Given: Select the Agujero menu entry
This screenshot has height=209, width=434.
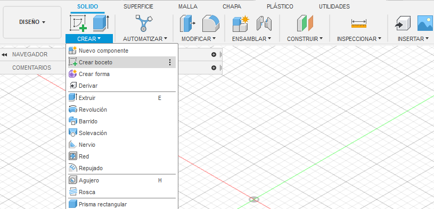Looking at the screenshot, I should (122, 180).
